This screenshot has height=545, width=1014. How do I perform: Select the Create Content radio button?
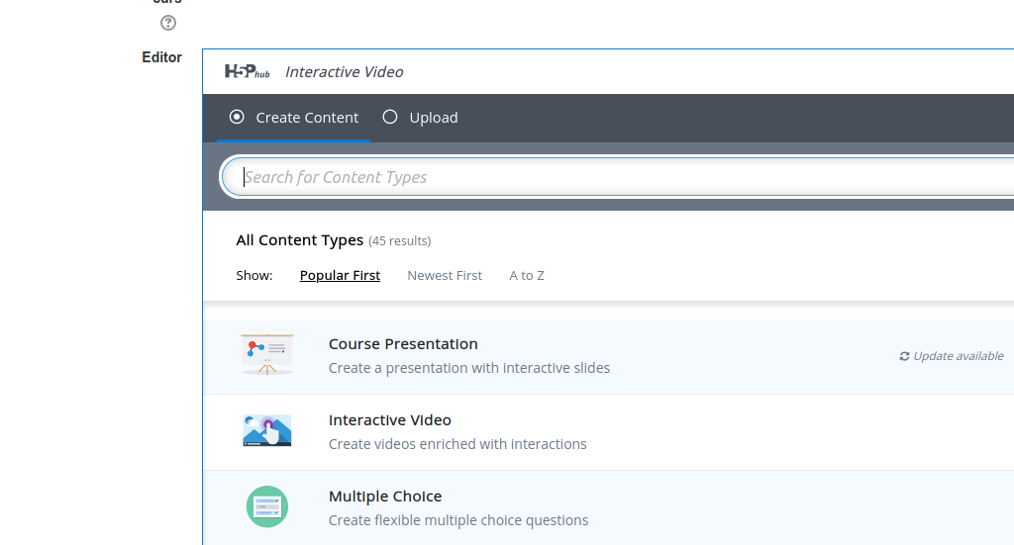pos(237,117)
